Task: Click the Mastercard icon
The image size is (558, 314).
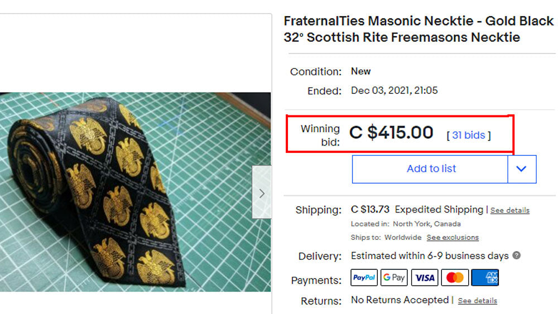Action: click(x=455, y=278)
